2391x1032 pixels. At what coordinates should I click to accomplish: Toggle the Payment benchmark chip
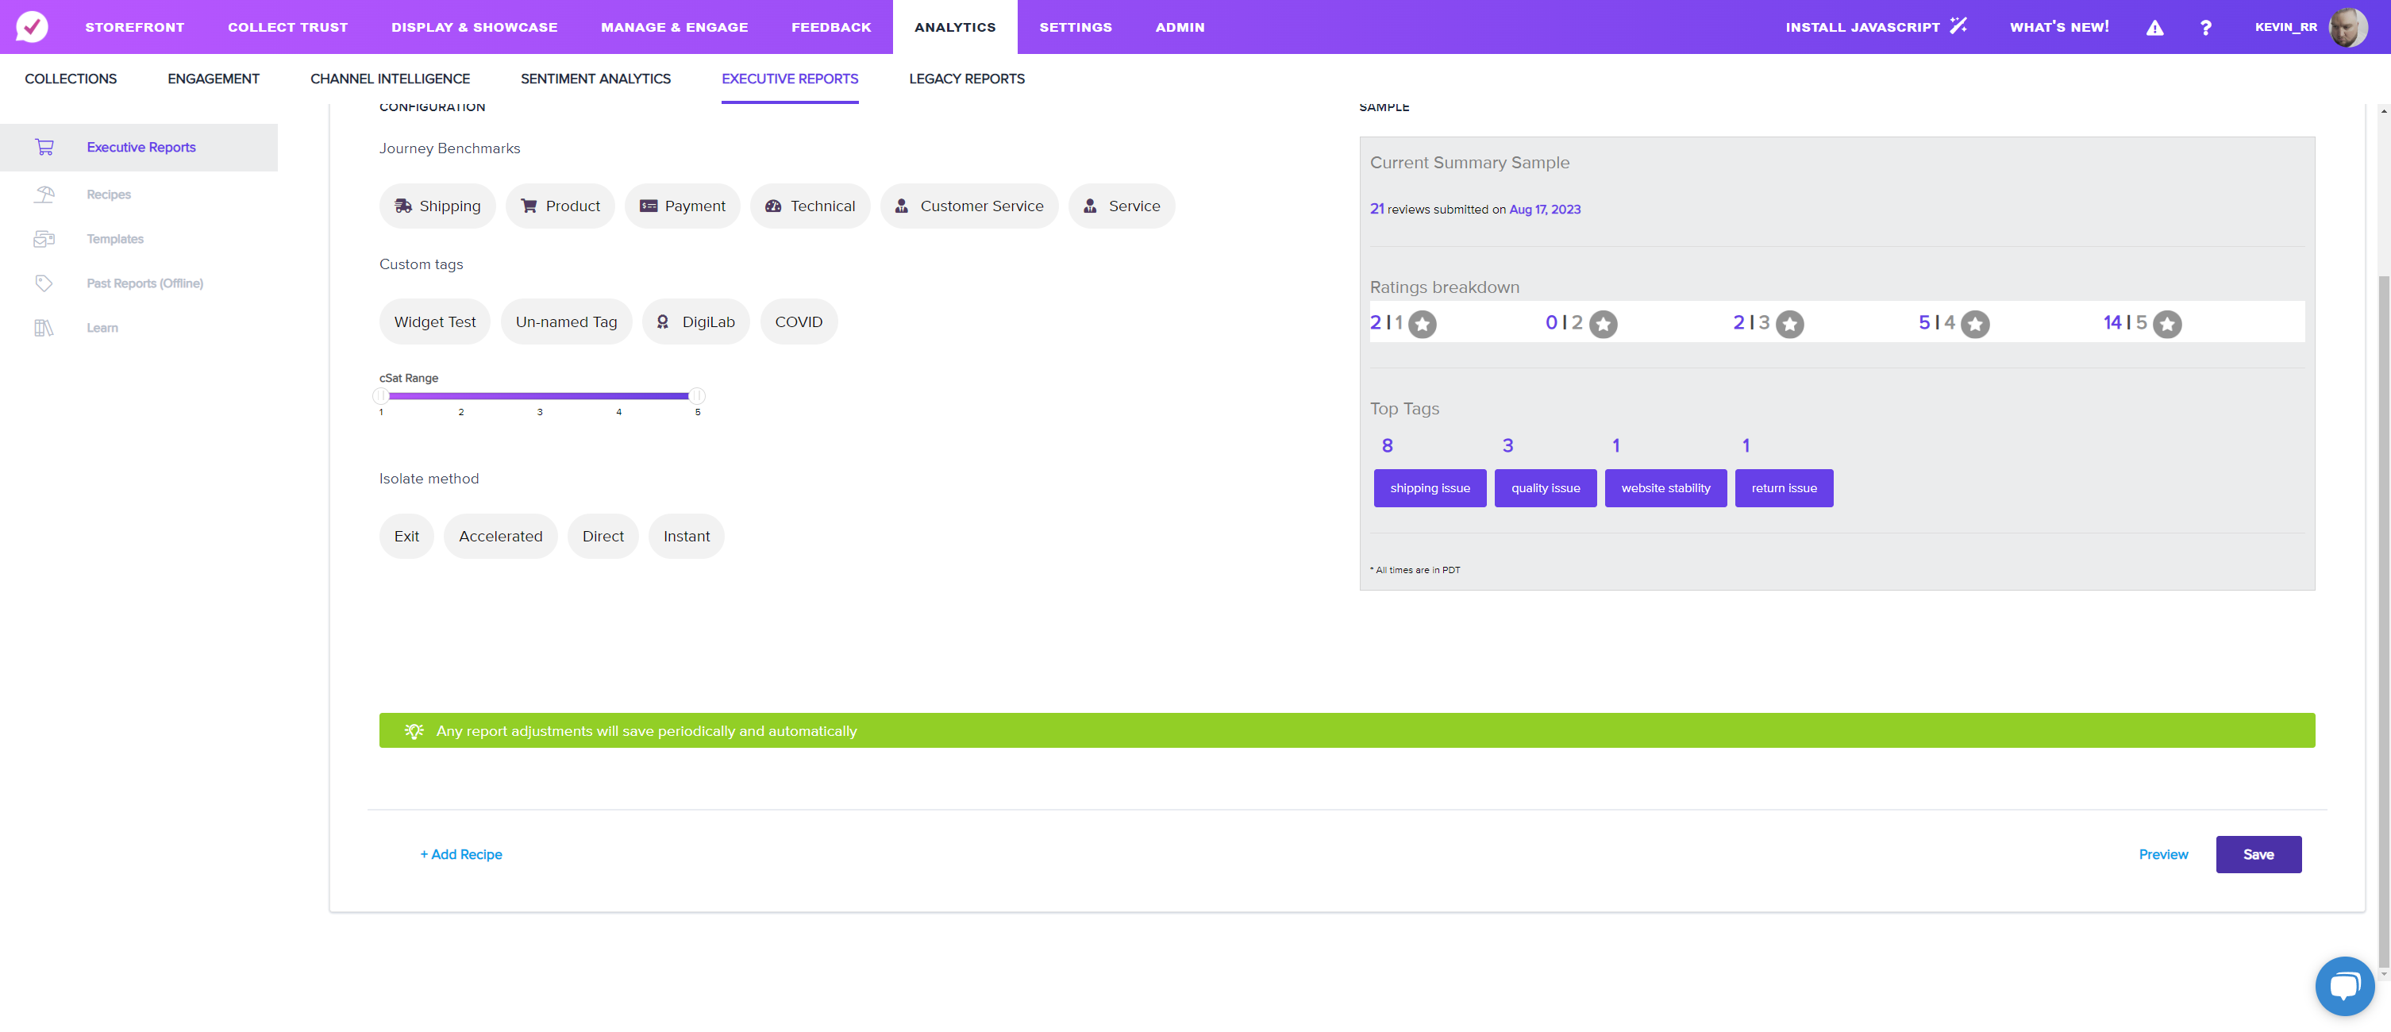click(x=682, y=206)
